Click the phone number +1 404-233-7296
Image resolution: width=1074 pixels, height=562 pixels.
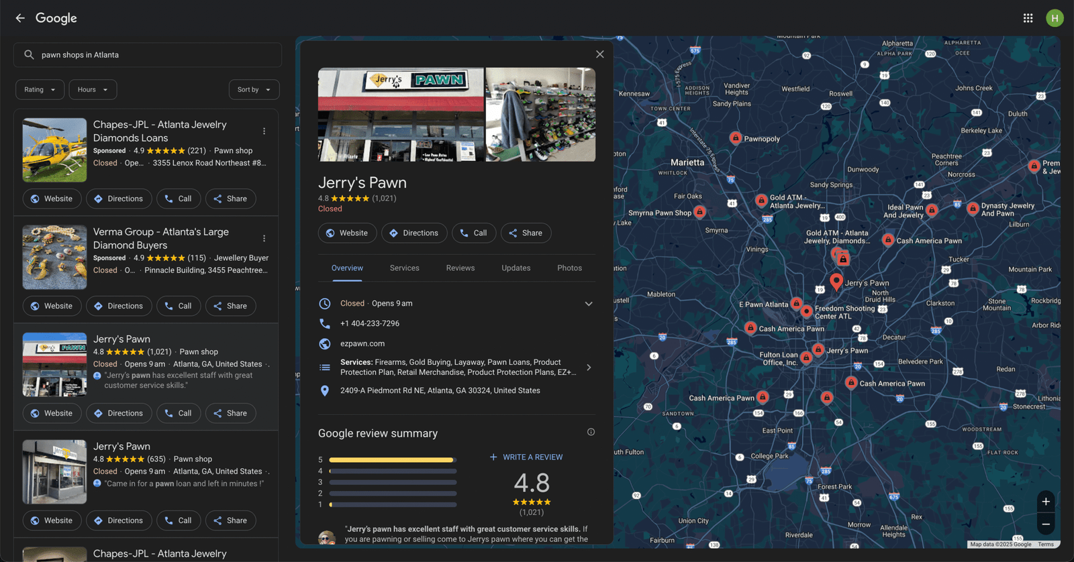370,323
